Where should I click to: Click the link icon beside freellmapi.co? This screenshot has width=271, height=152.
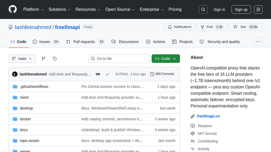coord(193,117)
